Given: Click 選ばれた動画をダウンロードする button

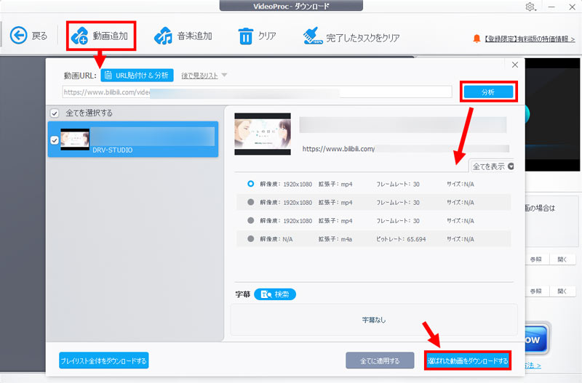Looking at the screenshot, I should [467, 360].
